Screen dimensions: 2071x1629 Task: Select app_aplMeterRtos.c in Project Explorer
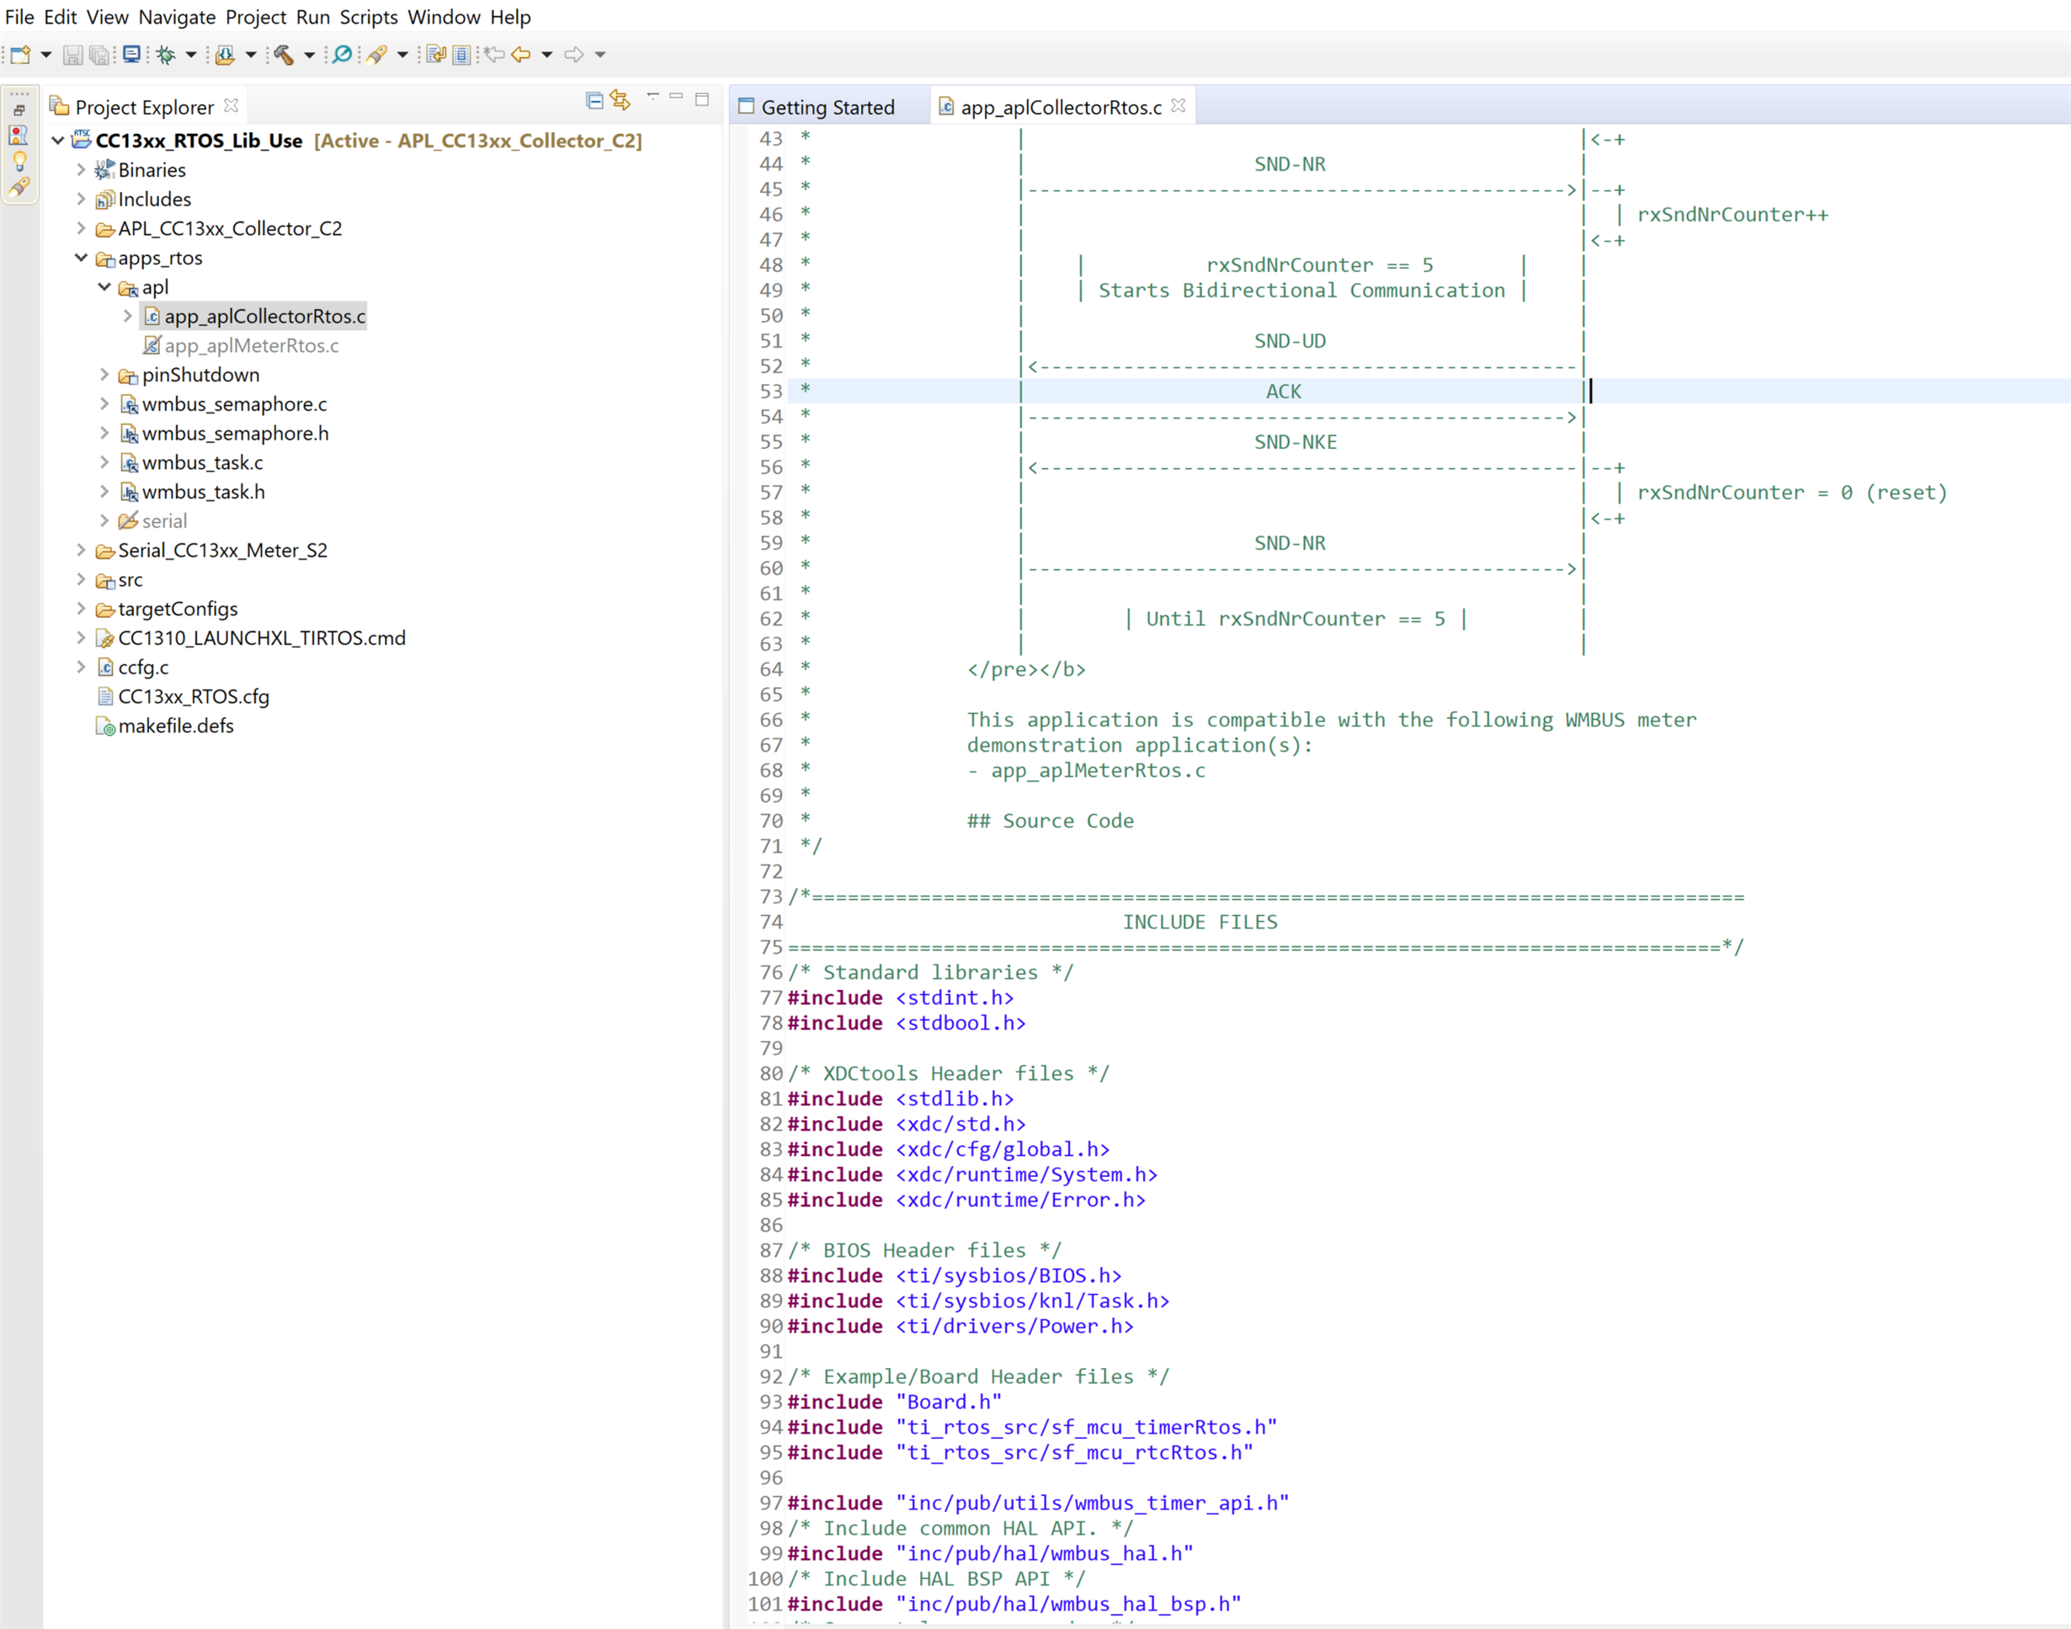[x=251, y=345]
